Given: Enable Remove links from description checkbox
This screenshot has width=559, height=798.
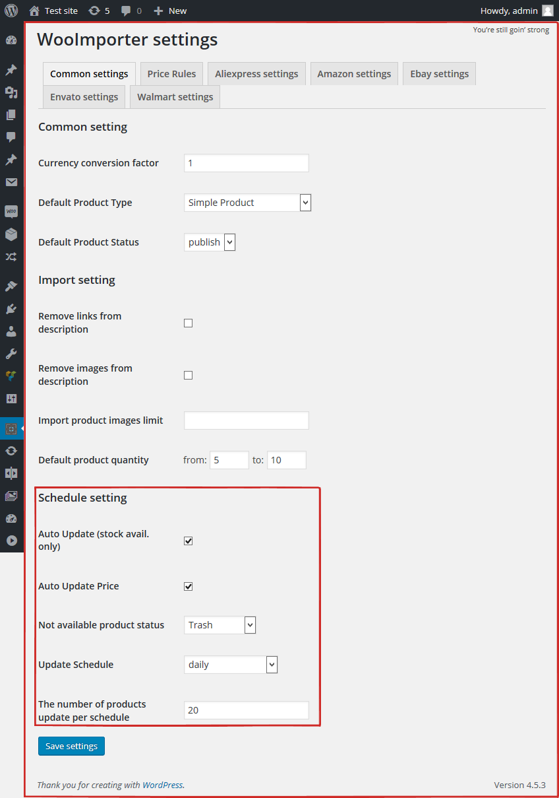Looking at the screenshot, I should (x=188, y=323).
